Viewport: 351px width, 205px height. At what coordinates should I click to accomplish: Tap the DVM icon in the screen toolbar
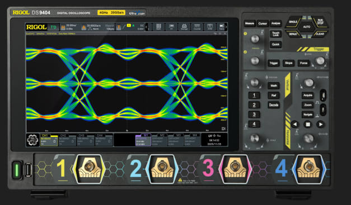click(210, 27)
